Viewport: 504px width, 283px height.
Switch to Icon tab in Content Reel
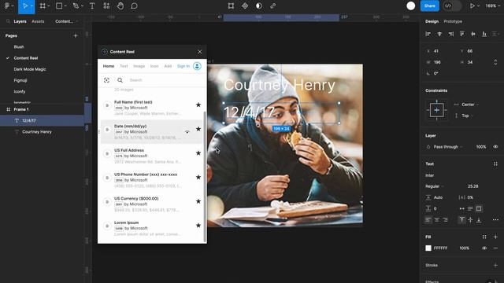pyautogui.click(x=154, y=66)
